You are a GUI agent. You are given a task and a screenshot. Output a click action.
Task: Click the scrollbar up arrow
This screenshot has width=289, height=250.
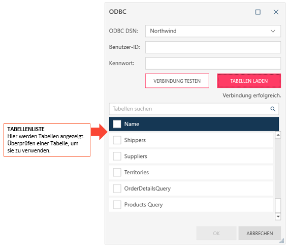pyautogui.click(x=278, y=135)
